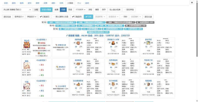Screen dimensions: 198x102
Task: Toggle gray 本道料理售价+50% rule tag
Action: 145,22
